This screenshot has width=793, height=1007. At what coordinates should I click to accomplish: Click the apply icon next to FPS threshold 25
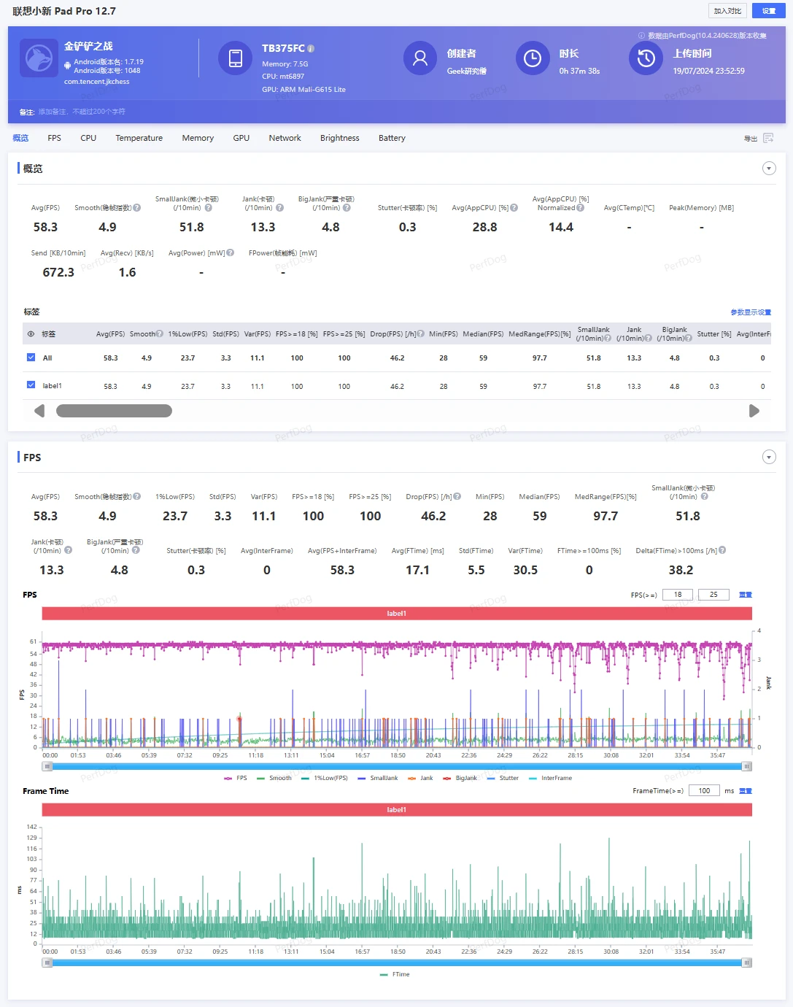(746, 595)
